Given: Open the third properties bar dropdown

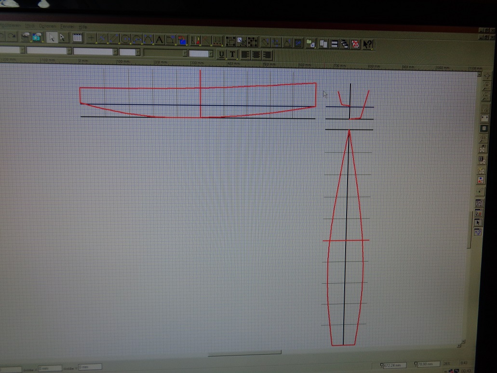Looking at the screenshot, I should [115, 51].
